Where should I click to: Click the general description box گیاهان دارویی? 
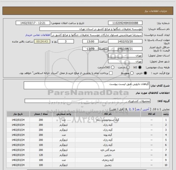tap(86, 85)
